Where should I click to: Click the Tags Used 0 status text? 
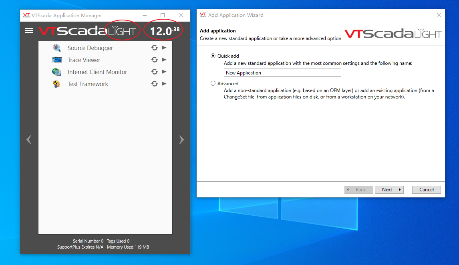pyautogui.click(x=118, y=241)
